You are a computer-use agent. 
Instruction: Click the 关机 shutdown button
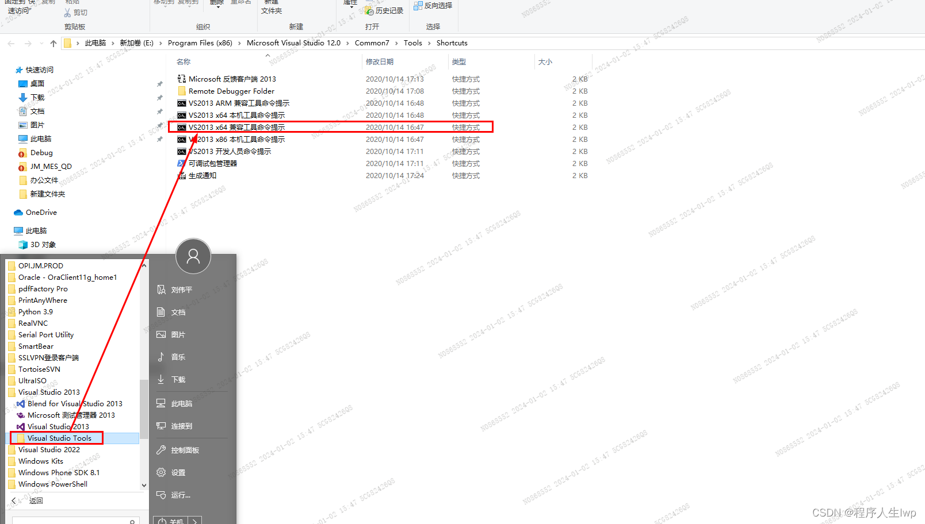point(171,521)
